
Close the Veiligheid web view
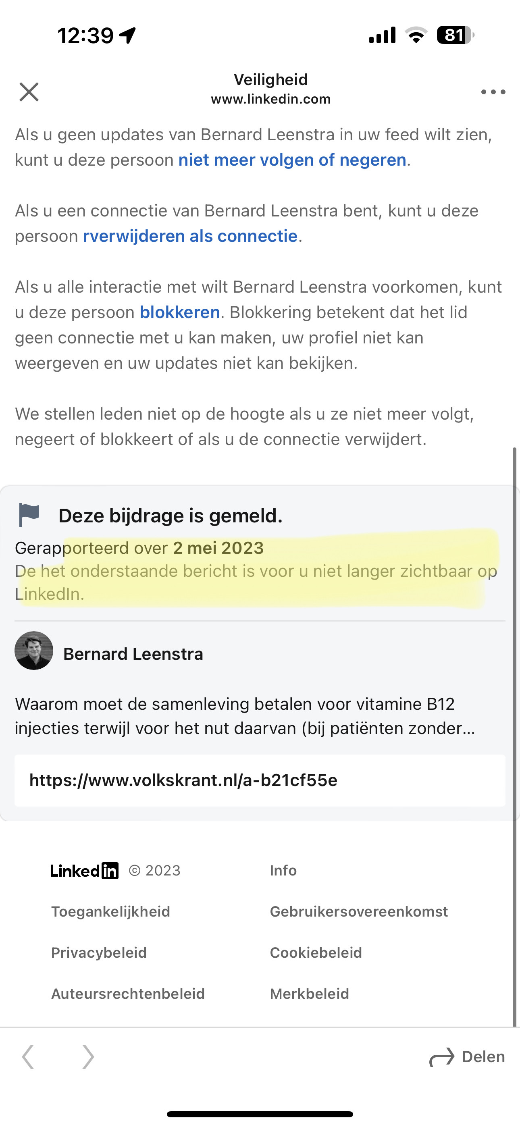pos(29,92)
